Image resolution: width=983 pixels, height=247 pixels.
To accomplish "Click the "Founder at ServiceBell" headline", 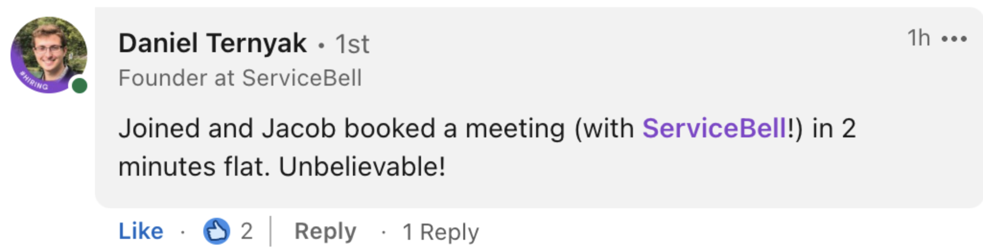I will (x=240, y=78).
